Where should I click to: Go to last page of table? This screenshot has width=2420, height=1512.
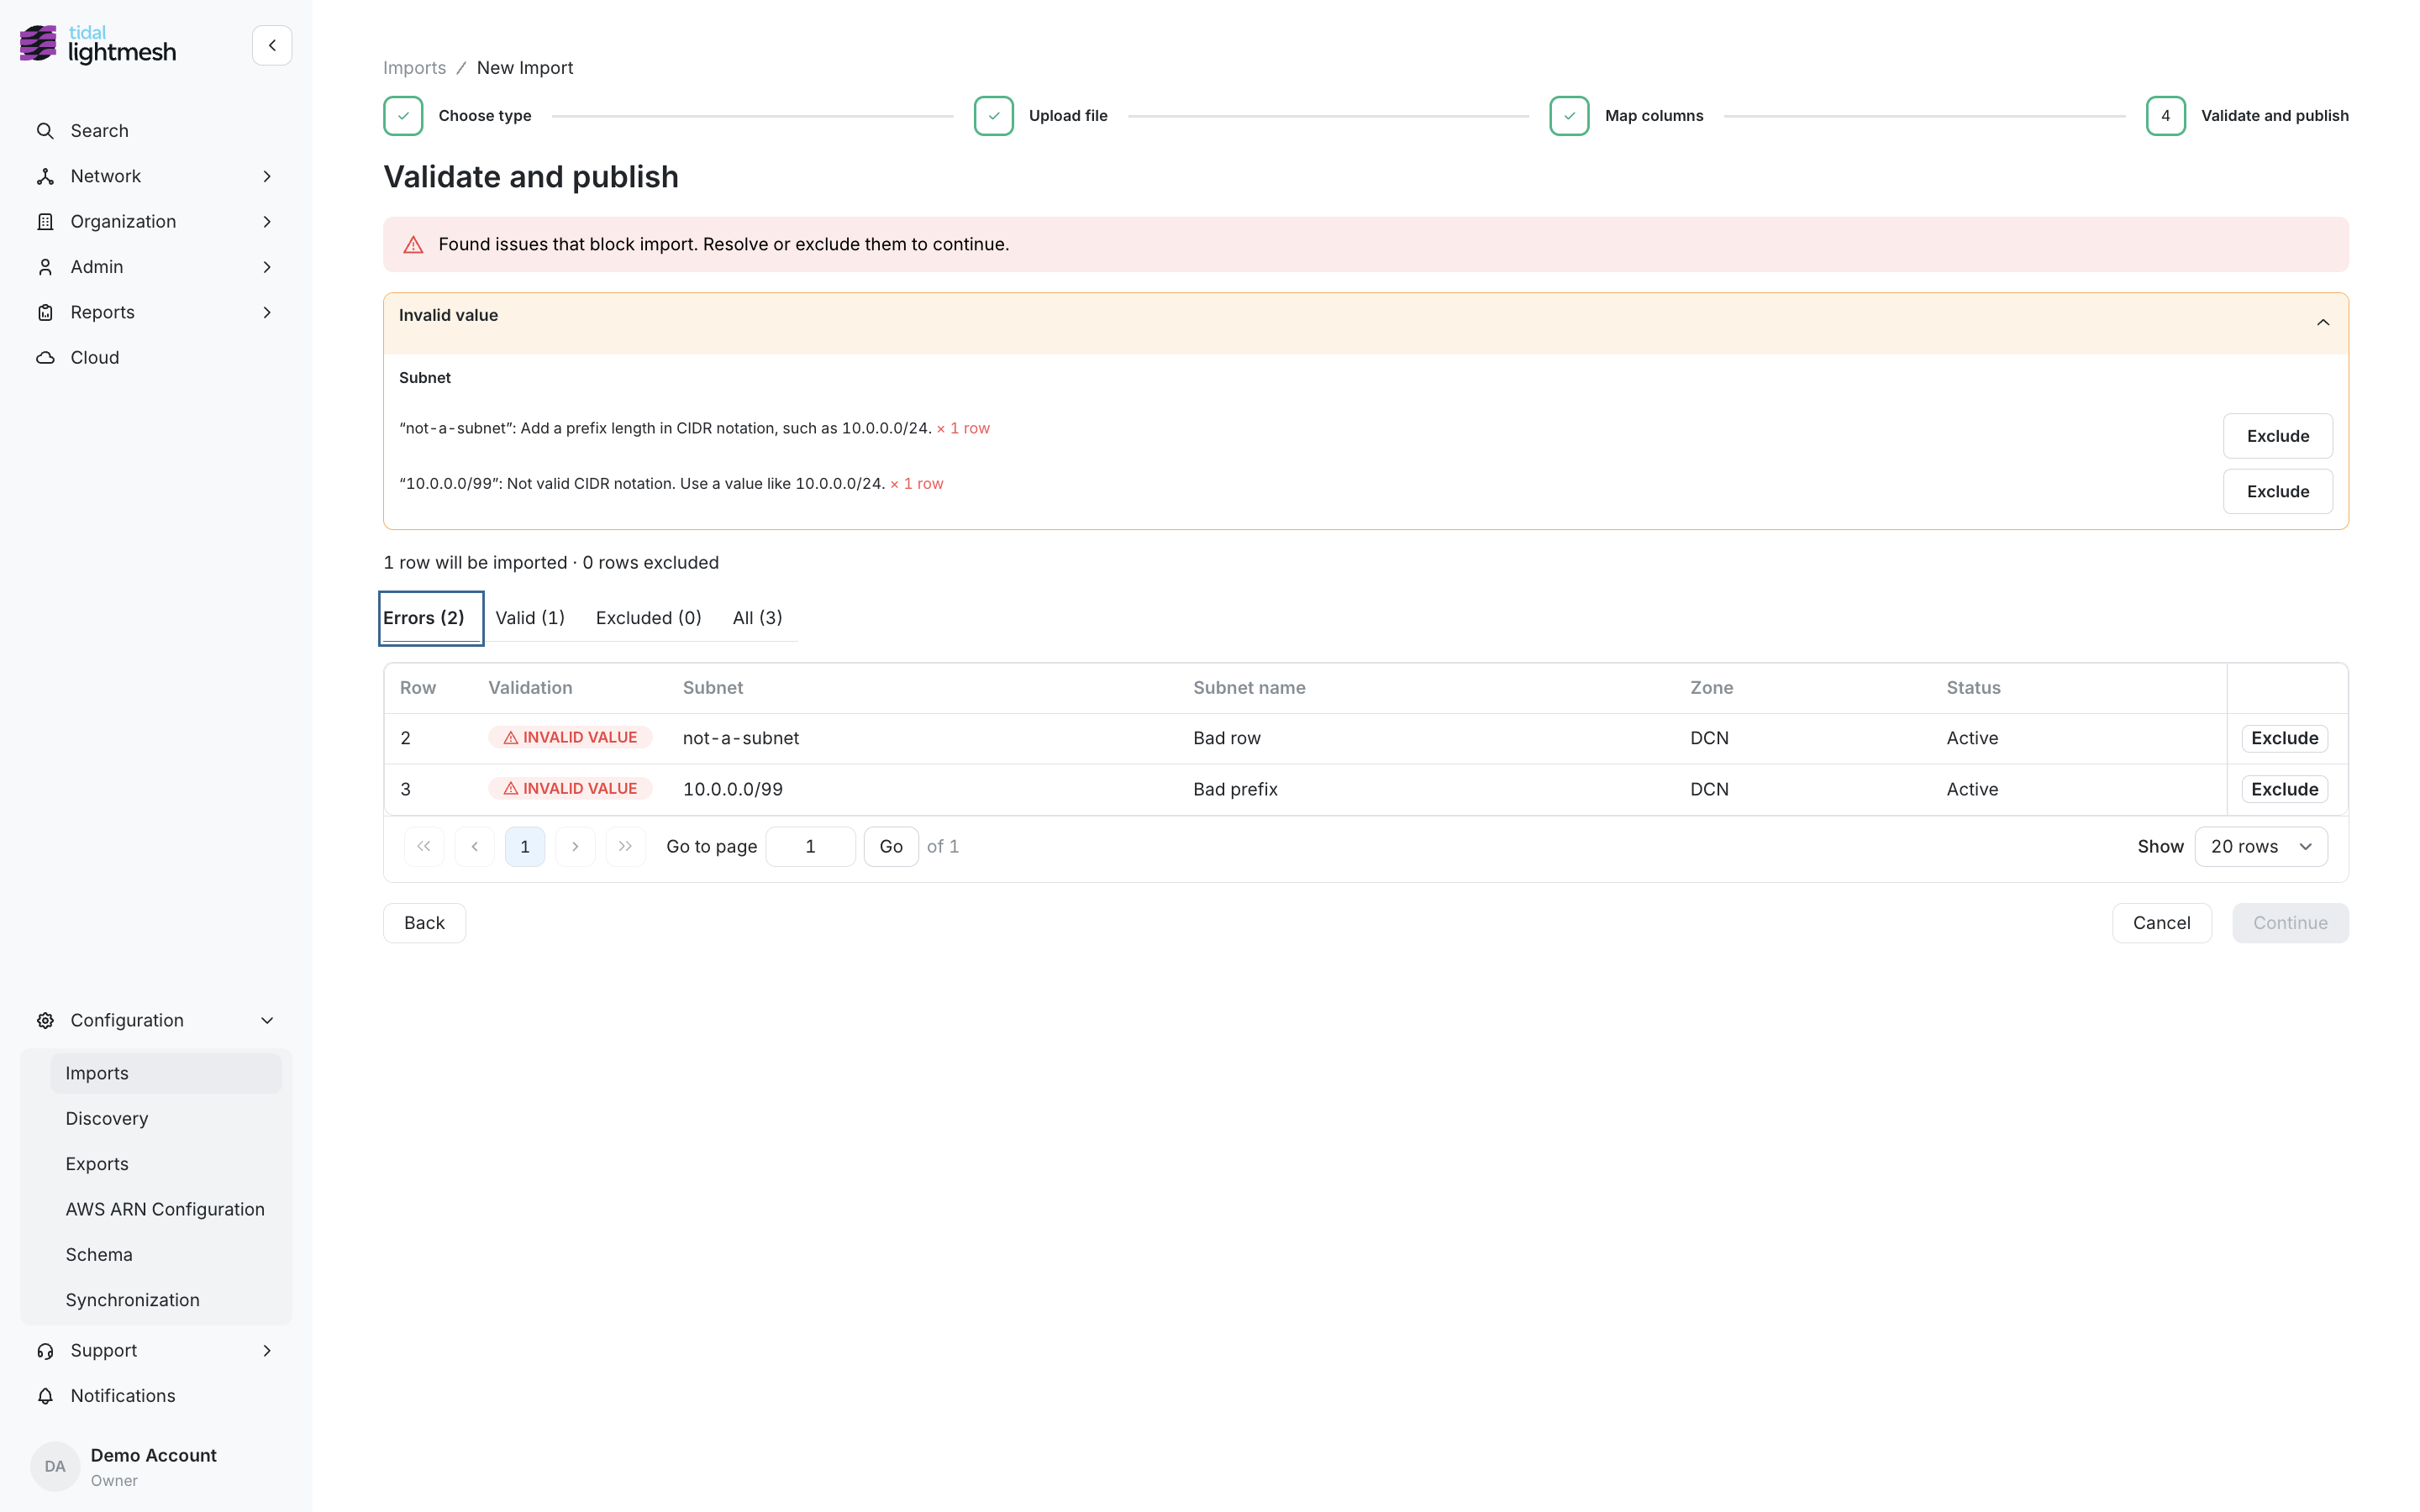(626, 846)
